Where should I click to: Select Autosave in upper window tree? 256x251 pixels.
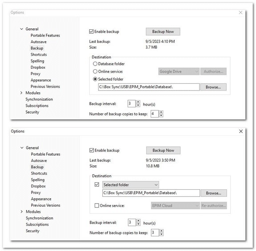(x=39, y=42)
